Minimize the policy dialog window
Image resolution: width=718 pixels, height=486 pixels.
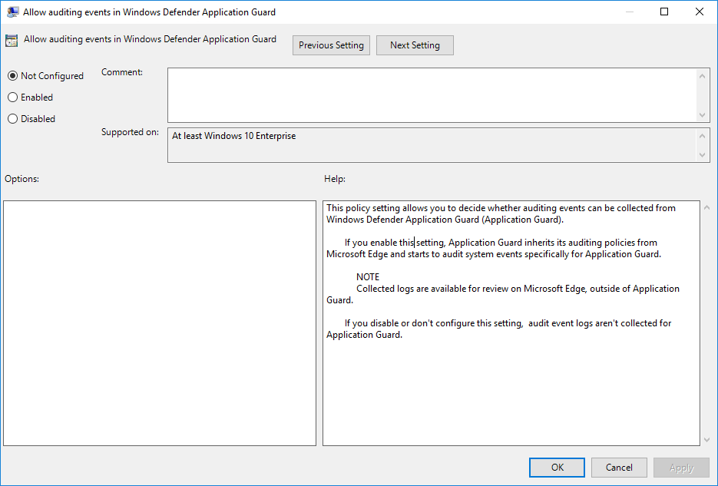[630, 12]
